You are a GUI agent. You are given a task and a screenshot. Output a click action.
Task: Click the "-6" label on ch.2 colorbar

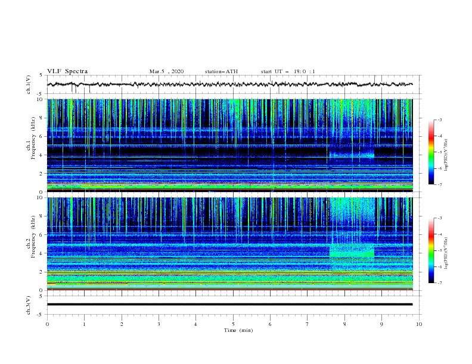(440, 266)
